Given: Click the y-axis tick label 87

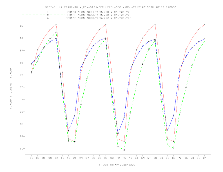Looking at the screenshot, I should [21, 38].
